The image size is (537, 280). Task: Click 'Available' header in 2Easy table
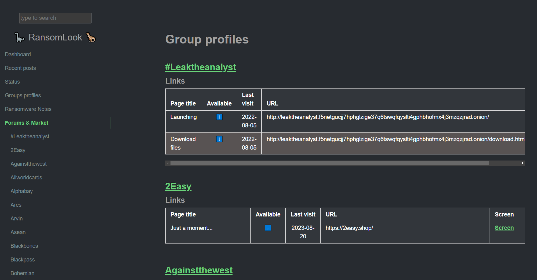point(268,215)
